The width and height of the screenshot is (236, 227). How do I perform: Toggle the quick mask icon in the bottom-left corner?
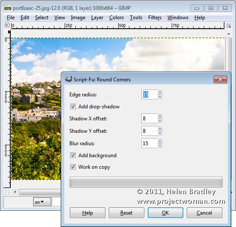(x=7, y=192)
